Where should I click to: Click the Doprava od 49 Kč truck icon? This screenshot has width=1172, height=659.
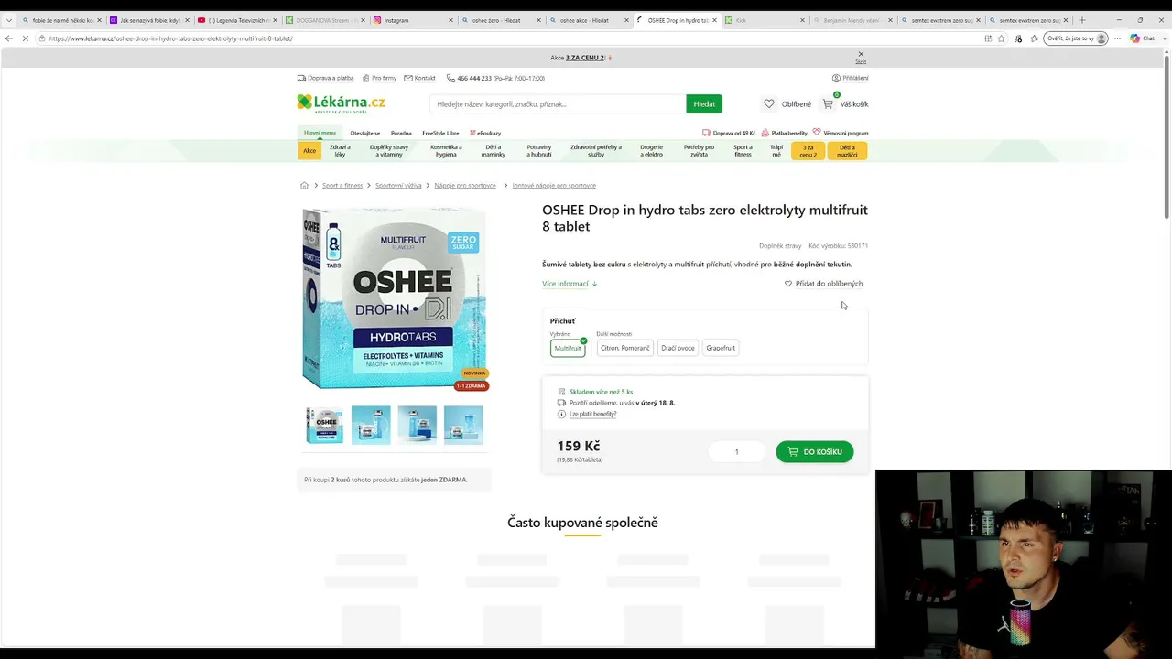point(707,133)
